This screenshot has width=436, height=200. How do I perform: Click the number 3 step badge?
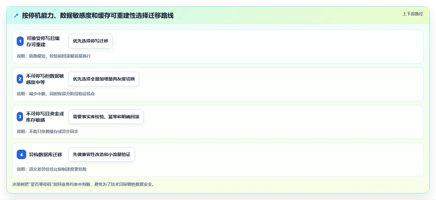20,117
